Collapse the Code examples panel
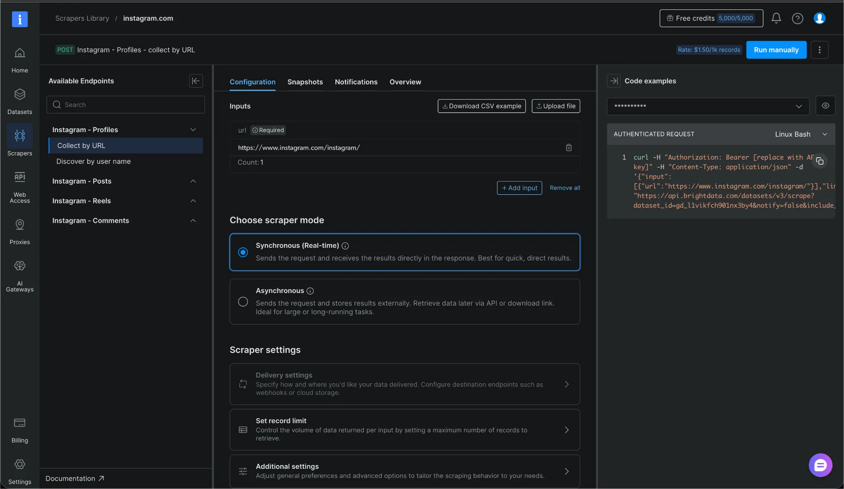The image size is (844, 489). (614, 81)
